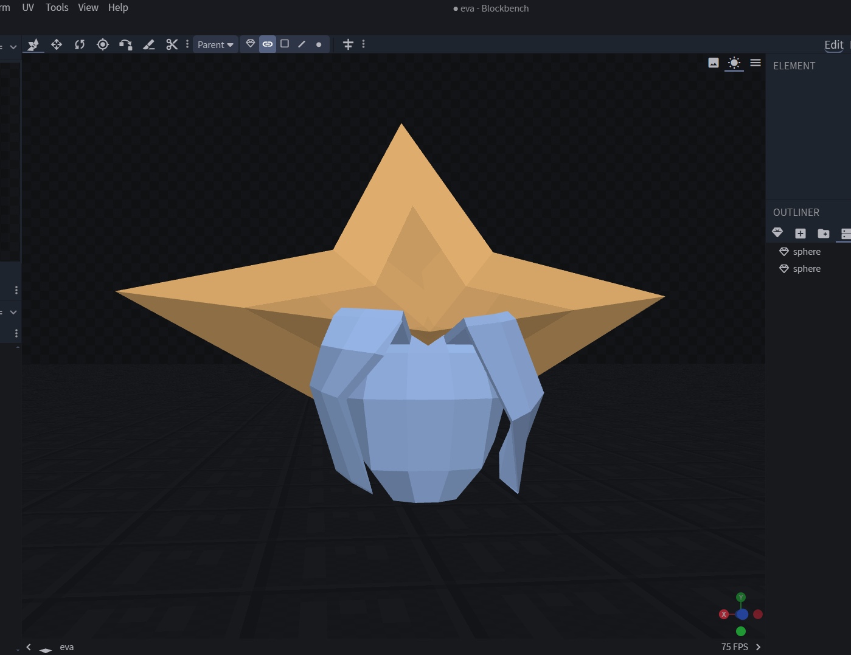The image size is (851, 655).
Task: Toggle more Outliner options icon
Action: 846,234
